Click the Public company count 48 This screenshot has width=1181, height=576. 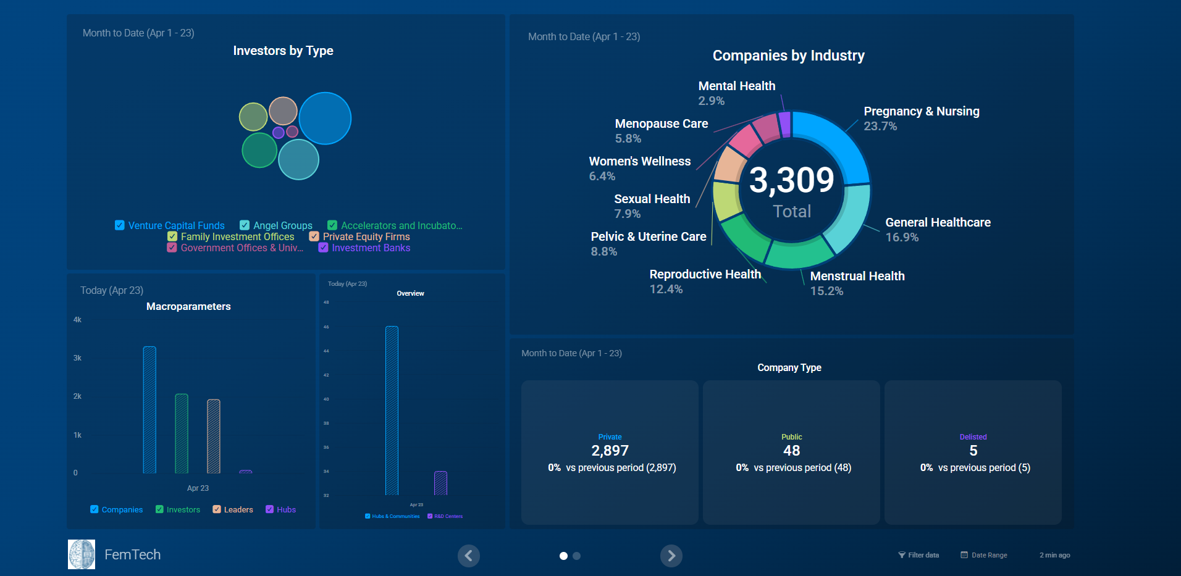(x=791, y=451)
